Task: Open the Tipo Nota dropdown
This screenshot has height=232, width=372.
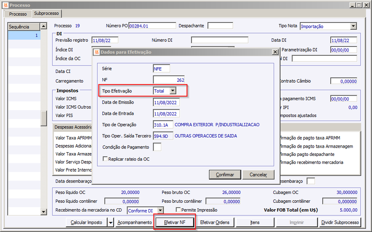Action: coord(353,26)
